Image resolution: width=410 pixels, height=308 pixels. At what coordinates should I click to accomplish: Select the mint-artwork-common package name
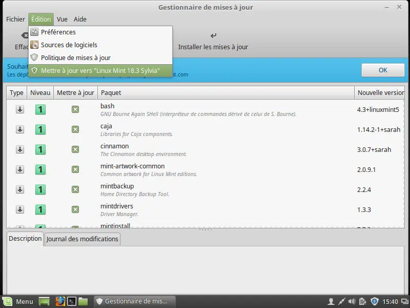(x=133, y=166)
